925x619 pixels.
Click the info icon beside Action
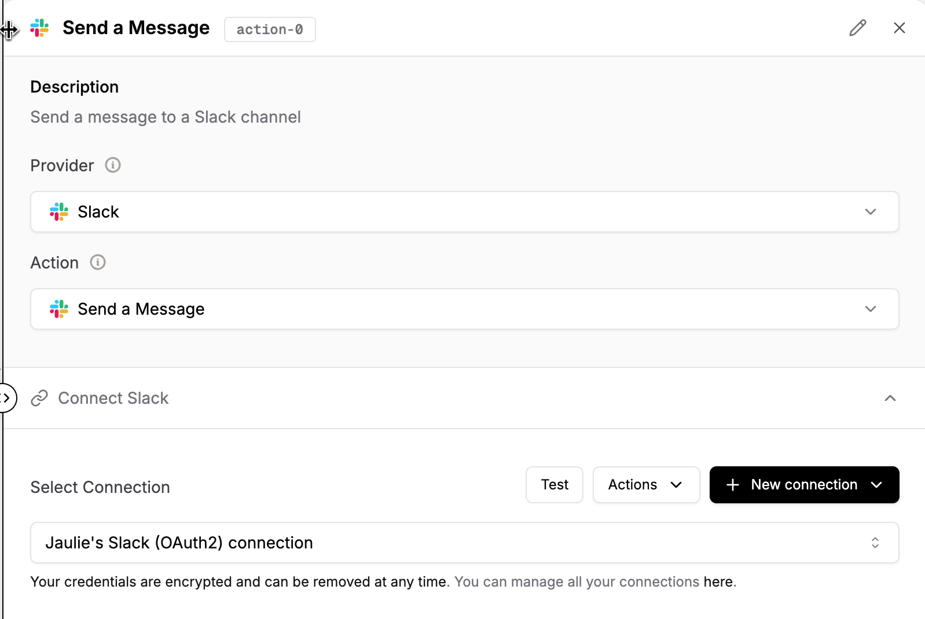tap(98, 263)
